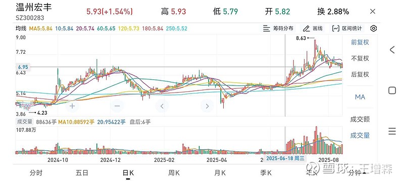Select 前复权 price adjustment mode
Image resolution: width=404 pixels, height=181 pixels.
(360, 42)
